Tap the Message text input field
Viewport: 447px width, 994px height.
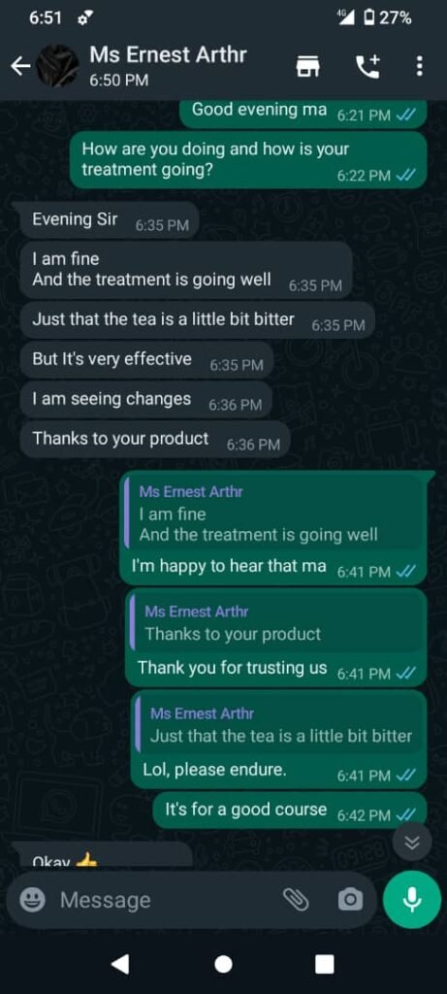click(165, 900)
